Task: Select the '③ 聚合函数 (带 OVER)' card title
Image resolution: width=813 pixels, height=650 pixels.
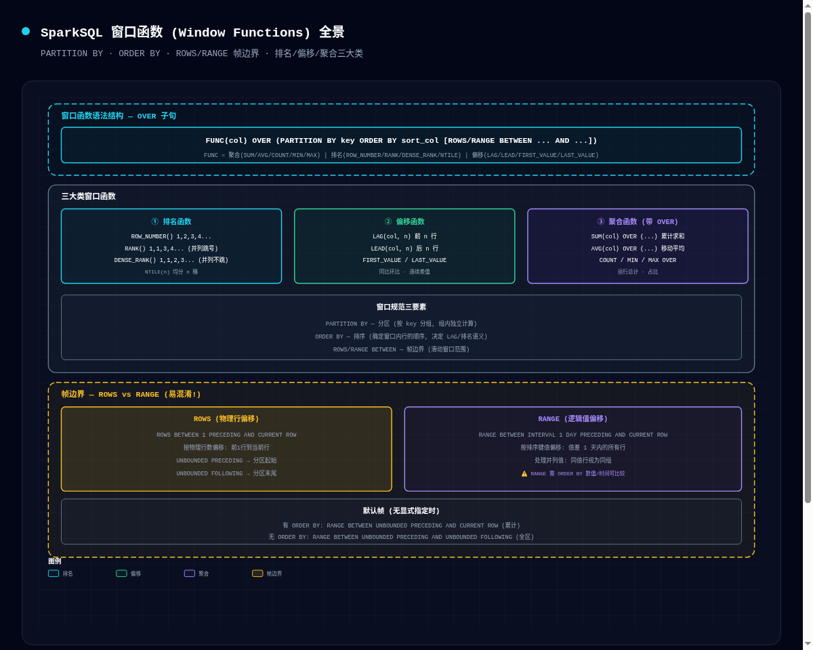Action: click(638, 221)
